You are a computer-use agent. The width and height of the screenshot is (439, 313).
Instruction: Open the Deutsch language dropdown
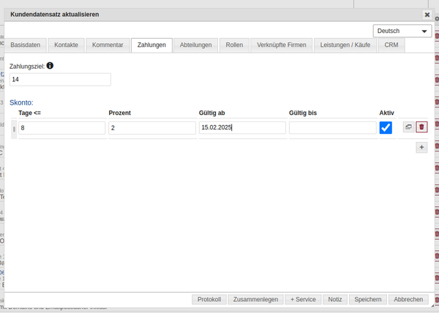point(402,31)
